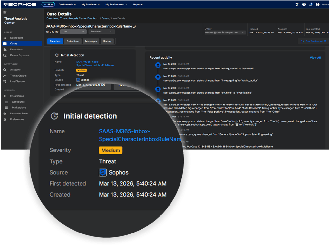
Task: Click the Ask Sophos AI button
Action: coord(313,41)
